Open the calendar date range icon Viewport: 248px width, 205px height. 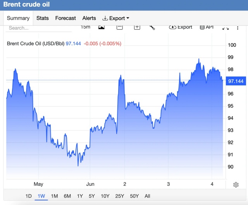pos(120,27)
